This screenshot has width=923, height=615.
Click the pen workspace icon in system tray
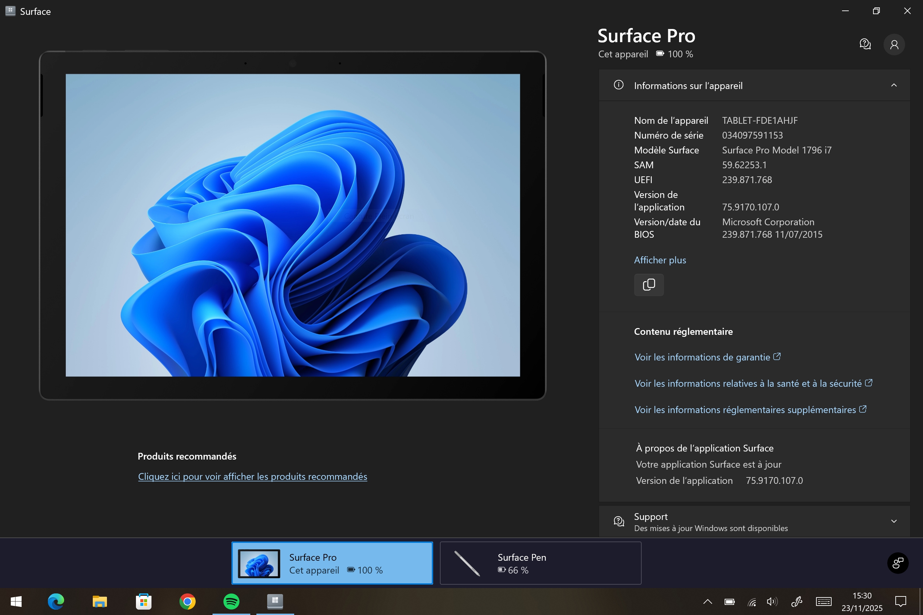(796, 601)
